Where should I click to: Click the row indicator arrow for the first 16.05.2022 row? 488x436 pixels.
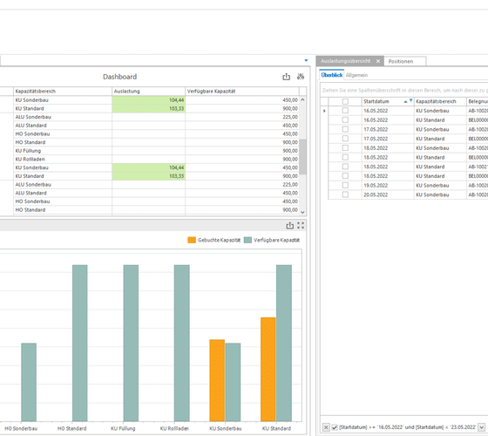(324, 111)
